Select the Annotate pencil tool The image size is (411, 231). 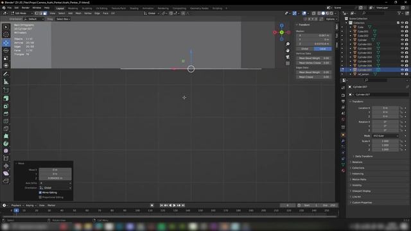pos(6,74)
